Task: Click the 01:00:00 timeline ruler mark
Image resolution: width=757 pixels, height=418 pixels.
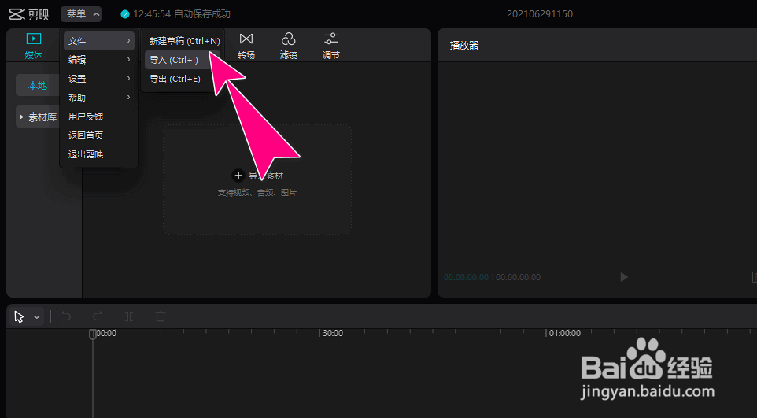Action: point(565,334)
